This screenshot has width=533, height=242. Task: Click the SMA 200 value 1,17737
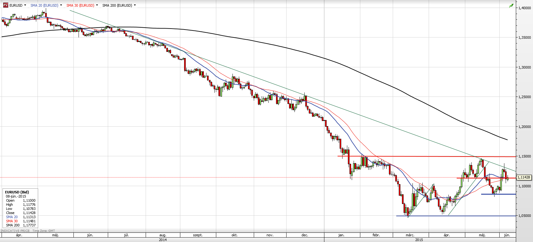[29, 225]
